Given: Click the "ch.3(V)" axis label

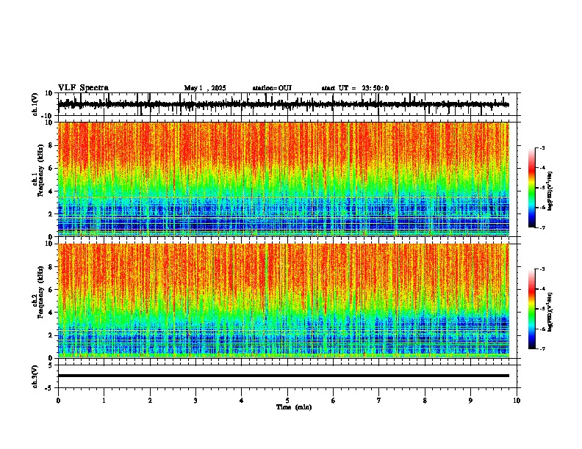Looking at the screenshot, I should [35, 376].
